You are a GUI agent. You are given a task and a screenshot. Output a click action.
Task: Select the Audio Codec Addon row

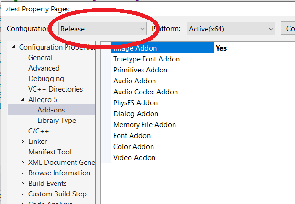click(145, 92)
